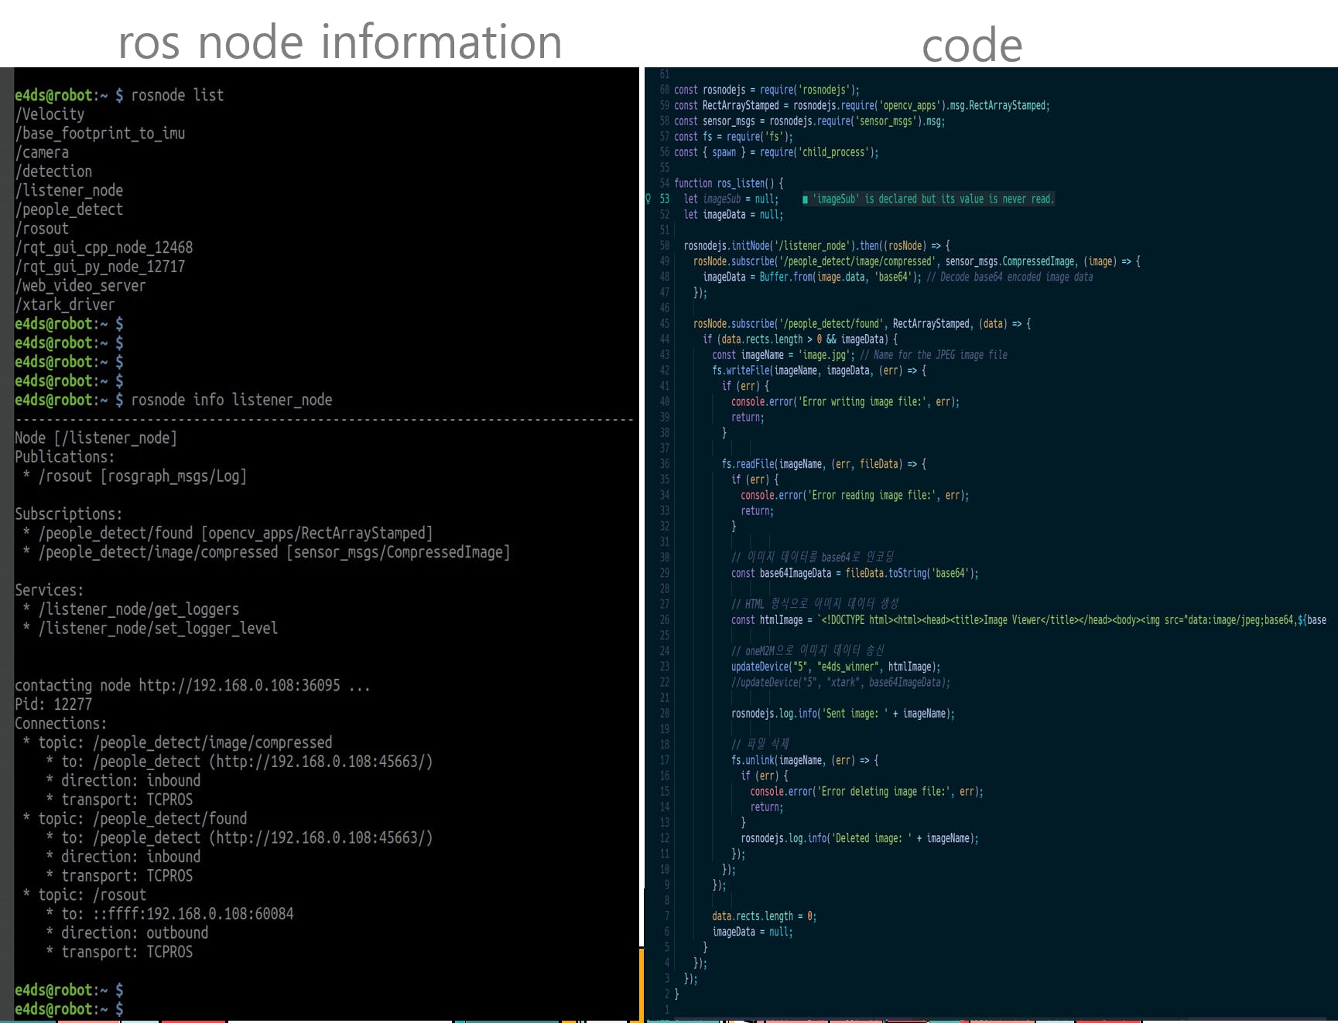Image resolution: width=1338 pixels, height=1023 pixels.
Task: Click the 'fs.unlink(imageName, (err)' line
Action: click(x=805, y=761)
